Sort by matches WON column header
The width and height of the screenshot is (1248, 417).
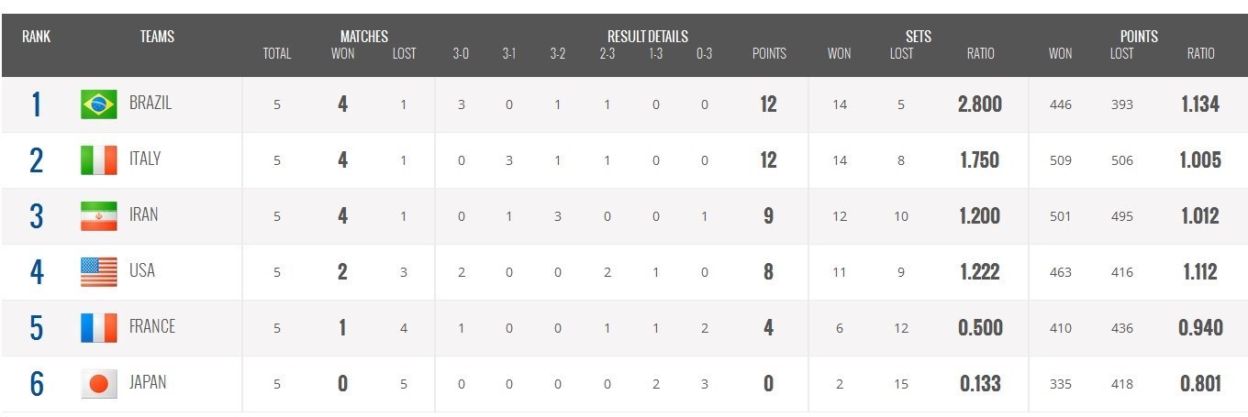pyautogui.click(x=342, y=53)
